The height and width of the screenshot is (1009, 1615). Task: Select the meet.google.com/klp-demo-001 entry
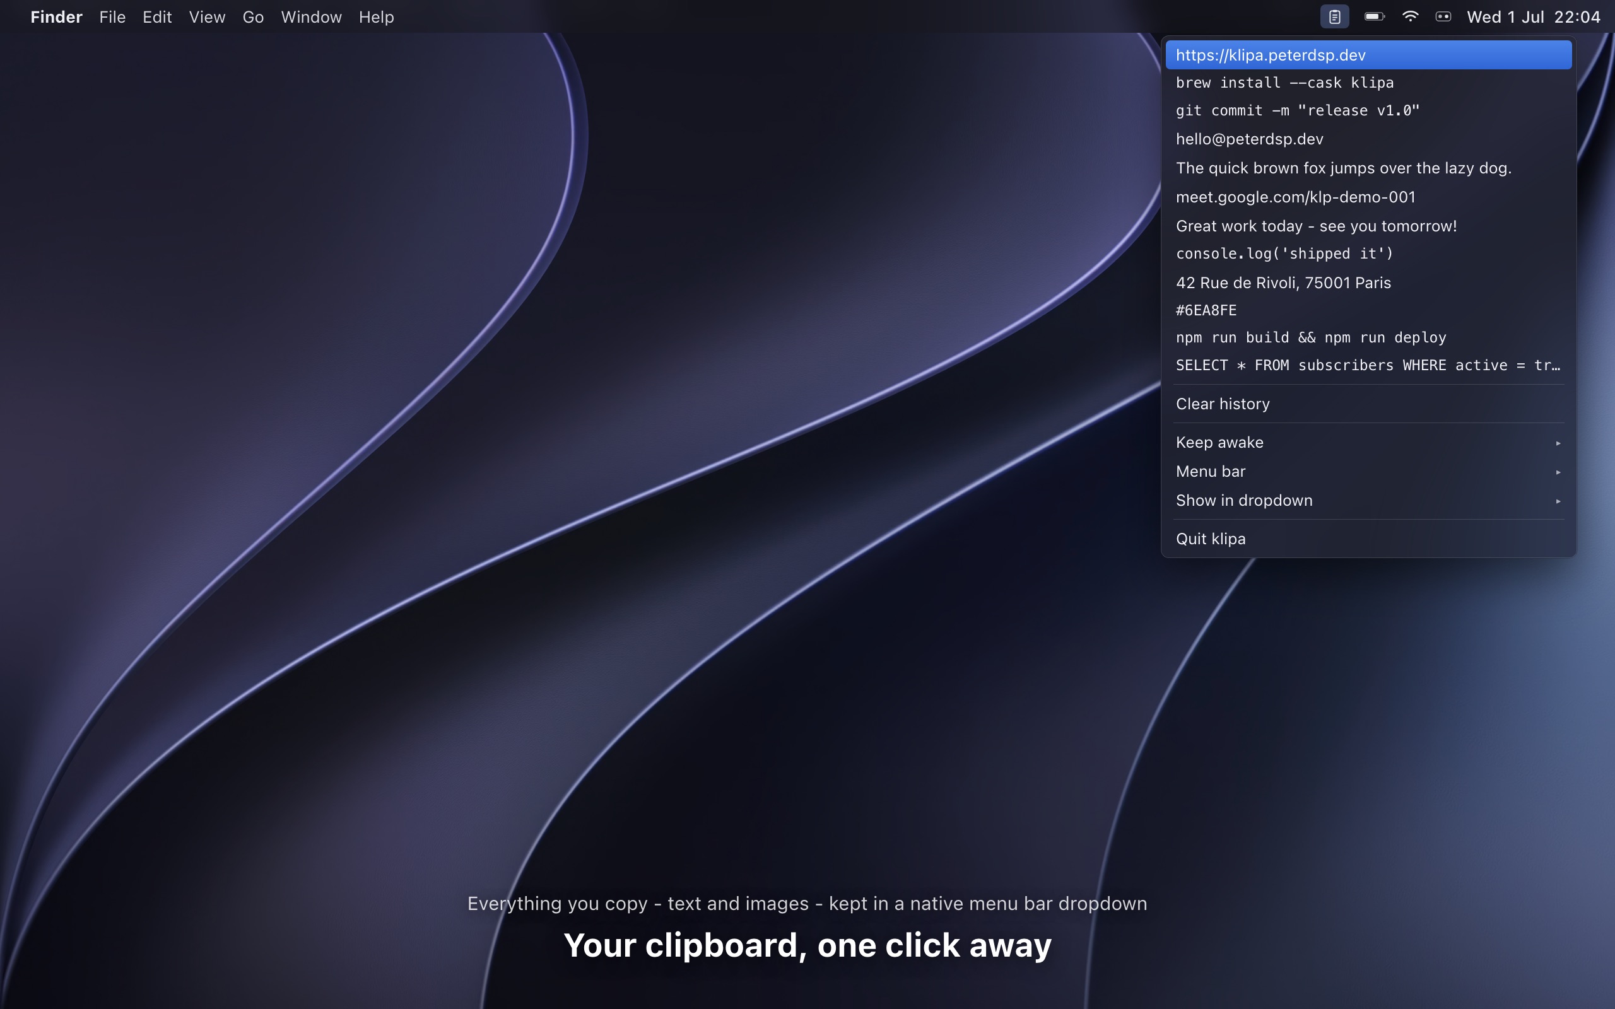(1368, 197)
